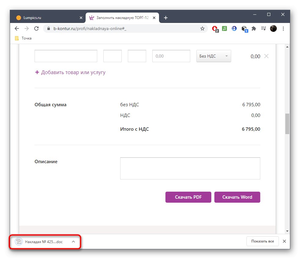Image resolution: width=300 pixels, height=259 pixels.
Task: Open the Точка bookmark folder
Action: 23,38
